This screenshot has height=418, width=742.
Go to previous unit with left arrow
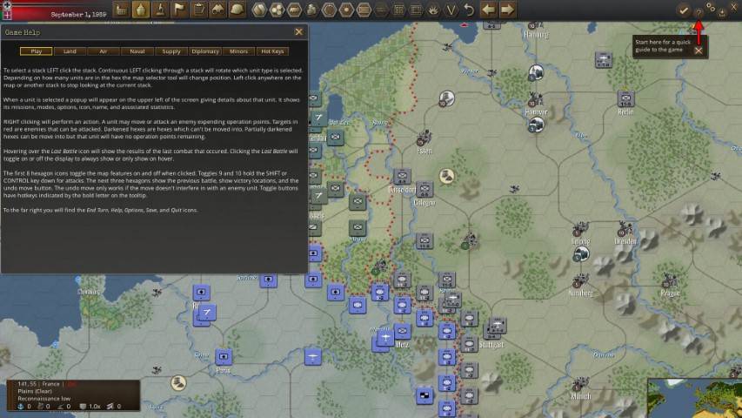(489, 10)
